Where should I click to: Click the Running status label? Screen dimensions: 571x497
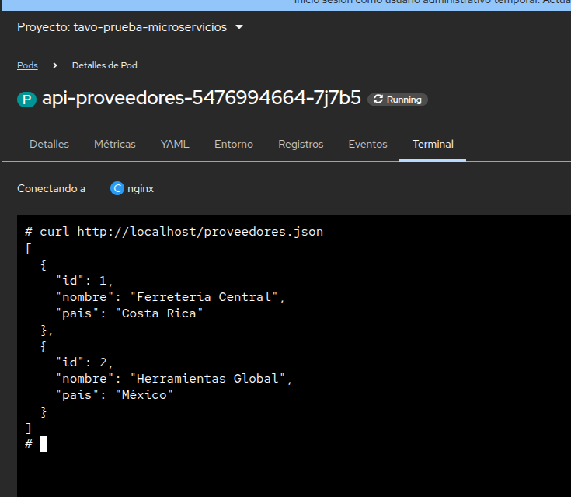click(404, 100)
